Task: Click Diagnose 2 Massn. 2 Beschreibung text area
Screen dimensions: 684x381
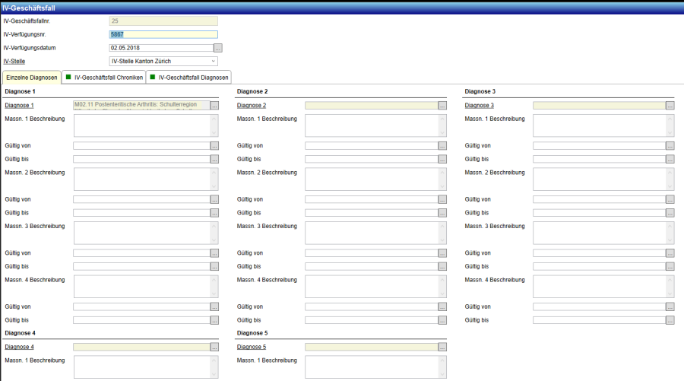Action: [x=375, y=179]
